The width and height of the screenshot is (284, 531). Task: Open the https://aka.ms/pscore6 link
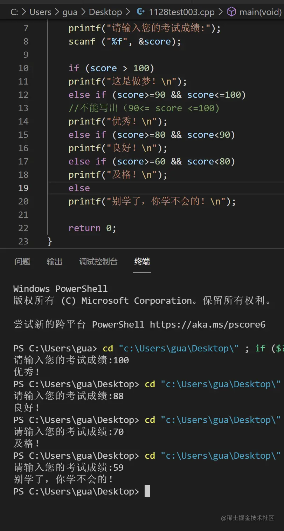click(x=208, y=324)
